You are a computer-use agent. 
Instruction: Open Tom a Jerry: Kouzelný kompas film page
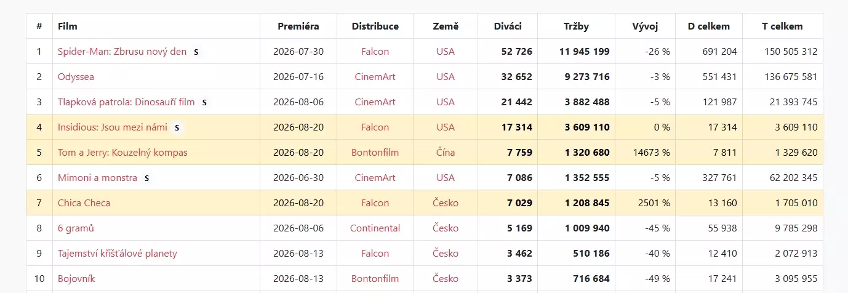(122, 153)
